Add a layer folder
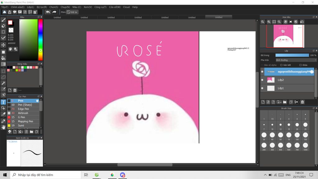The image size is (318, 179). click(x=285, y=102)
